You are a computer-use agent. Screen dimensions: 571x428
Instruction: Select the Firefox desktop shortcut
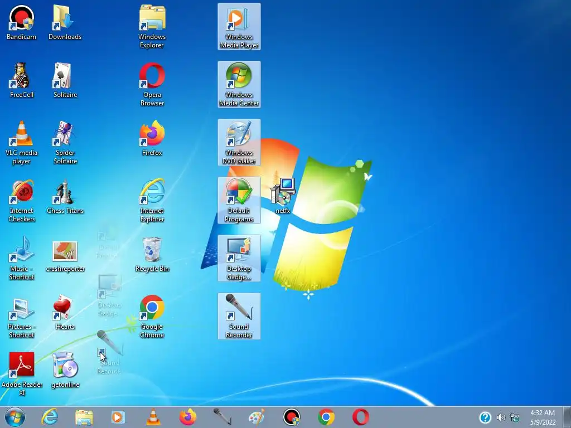point(152,138)
